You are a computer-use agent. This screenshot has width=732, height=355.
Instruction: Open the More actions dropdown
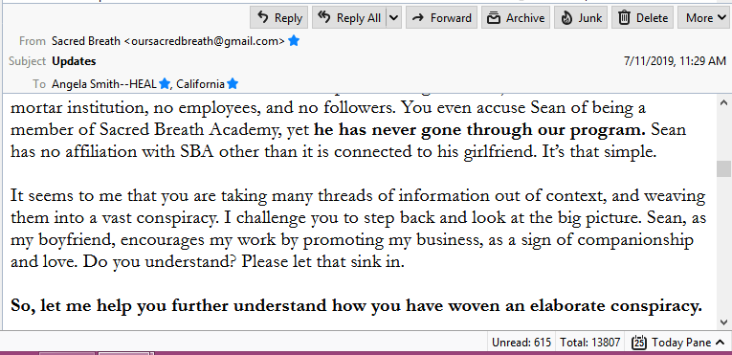pos(705,18)
